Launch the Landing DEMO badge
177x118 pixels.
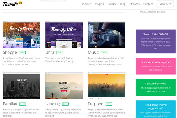tap(65, 104)
